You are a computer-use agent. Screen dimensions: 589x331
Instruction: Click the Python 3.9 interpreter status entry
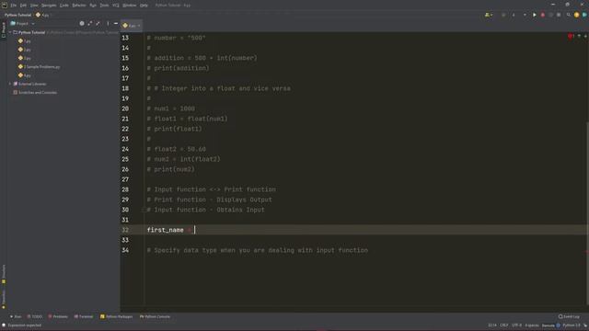572,325
